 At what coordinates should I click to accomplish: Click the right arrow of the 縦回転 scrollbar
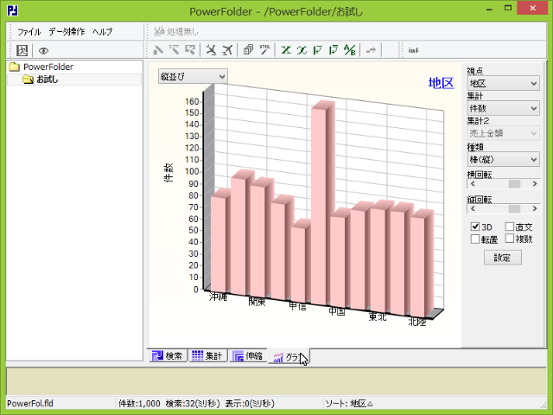[x=535, y=208]
